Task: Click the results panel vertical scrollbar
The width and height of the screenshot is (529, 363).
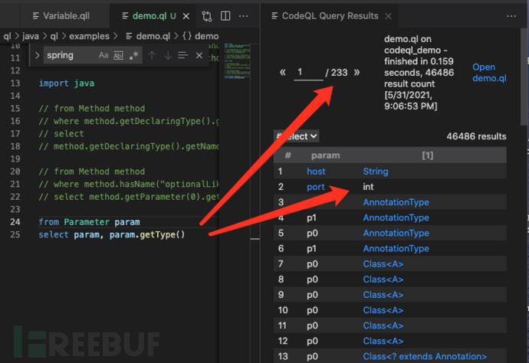Action: (524, 76)
